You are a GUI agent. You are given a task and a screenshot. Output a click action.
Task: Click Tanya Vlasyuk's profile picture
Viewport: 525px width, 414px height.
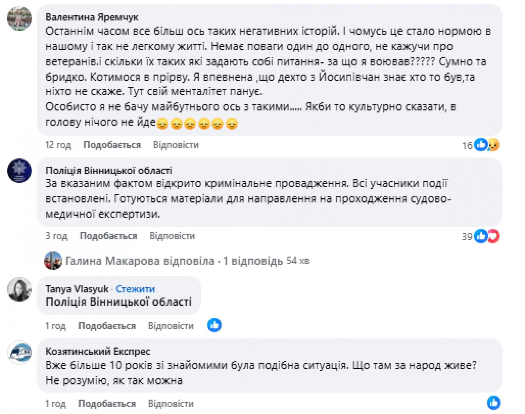click(19, 289)
